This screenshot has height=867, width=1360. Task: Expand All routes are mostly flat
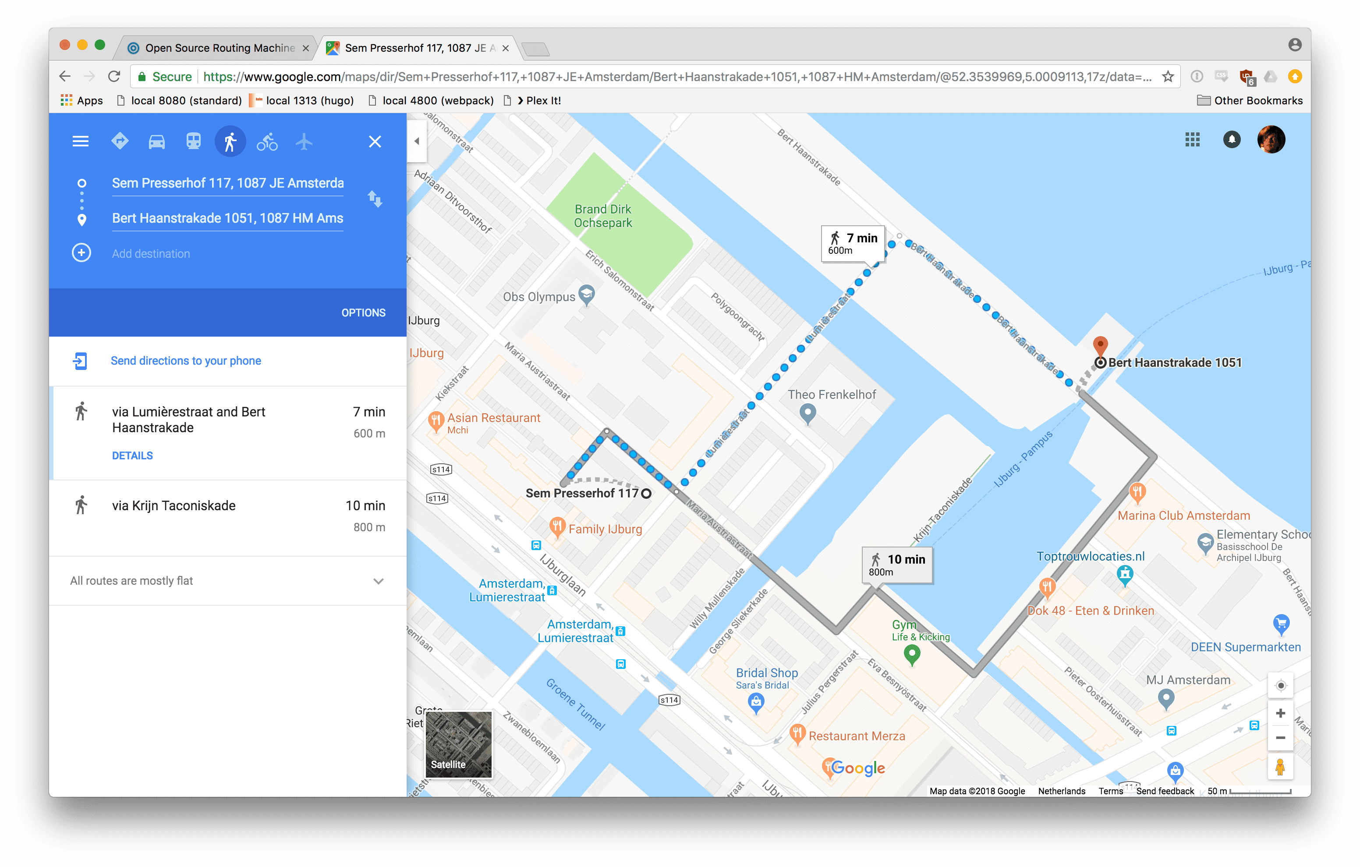click(379, 581)
